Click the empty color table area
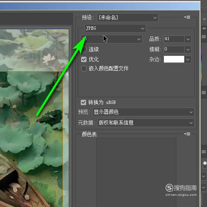Screen dimensions: 207x207 pos(136,173)
